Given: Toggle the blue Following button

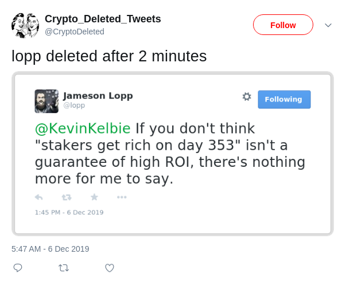Looking at the screenshot, I should tap(284, 99).
